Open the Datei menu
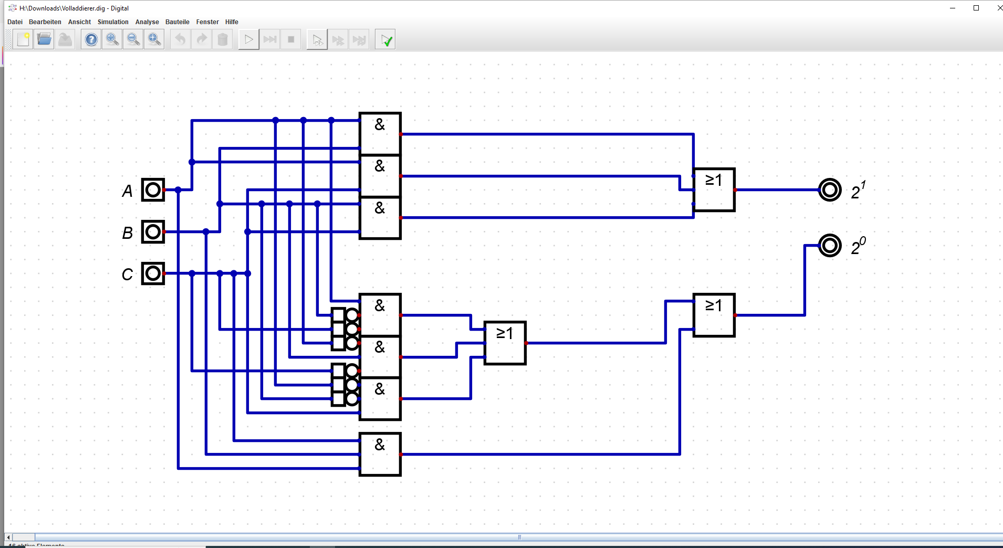This screenshot has height=548, width=1003. point(15,22)
